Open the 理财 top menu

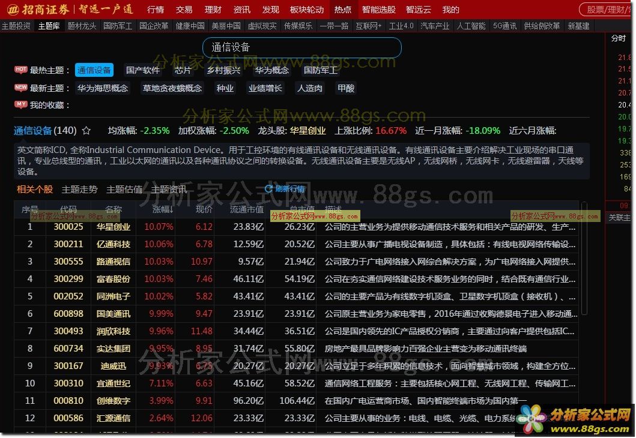(x=213, y=10)
